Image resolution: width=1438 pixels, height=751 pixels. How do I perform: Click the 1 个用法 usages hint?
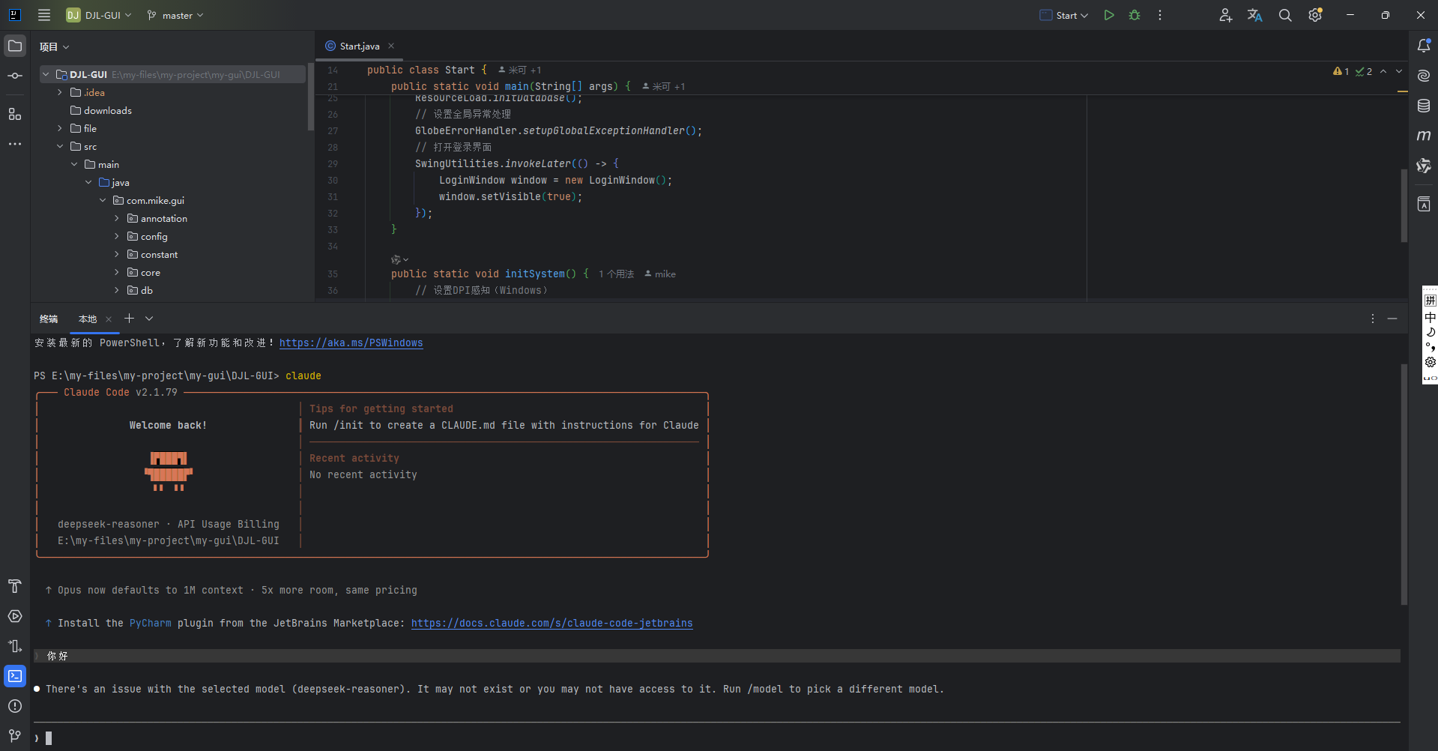tap(616, 274)
